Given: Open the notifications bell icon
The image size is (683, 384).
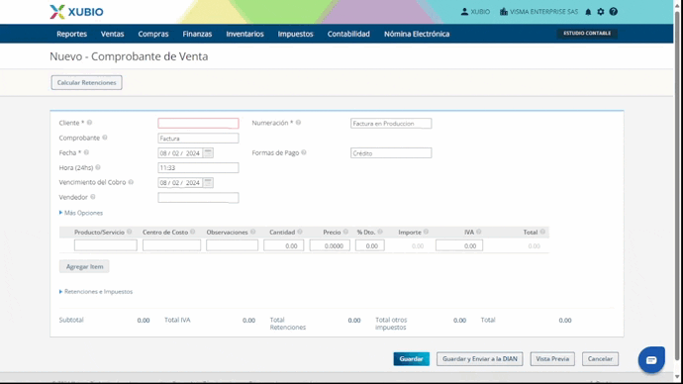Looking at the screenshot, I should point(588,12).
